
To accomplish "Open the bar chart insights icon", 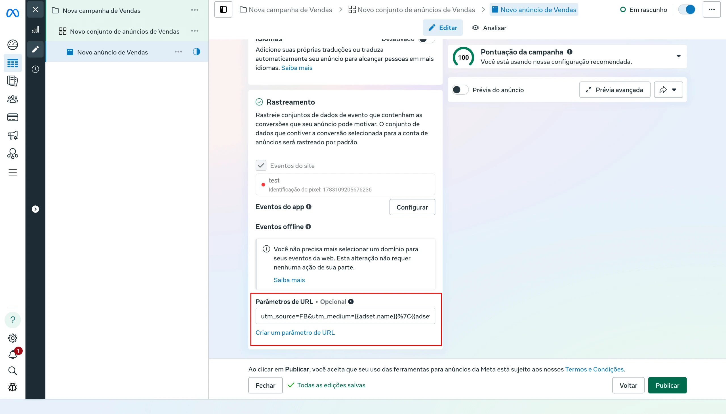I will click(35, 29).
